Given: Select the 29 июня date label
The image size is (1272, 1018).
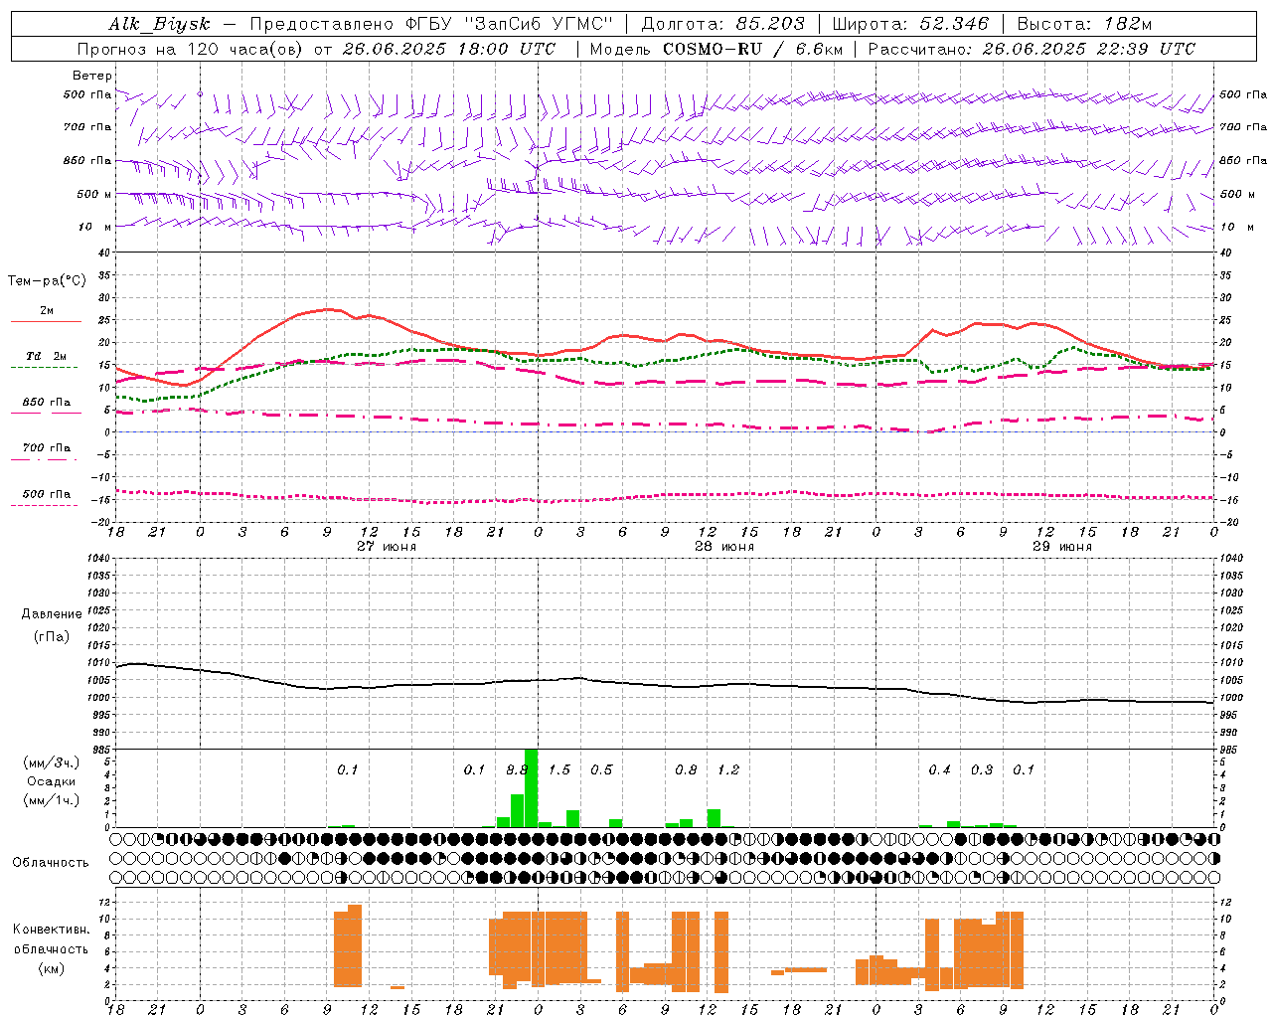Looking at the screenshot, I should coord(1062,547).
